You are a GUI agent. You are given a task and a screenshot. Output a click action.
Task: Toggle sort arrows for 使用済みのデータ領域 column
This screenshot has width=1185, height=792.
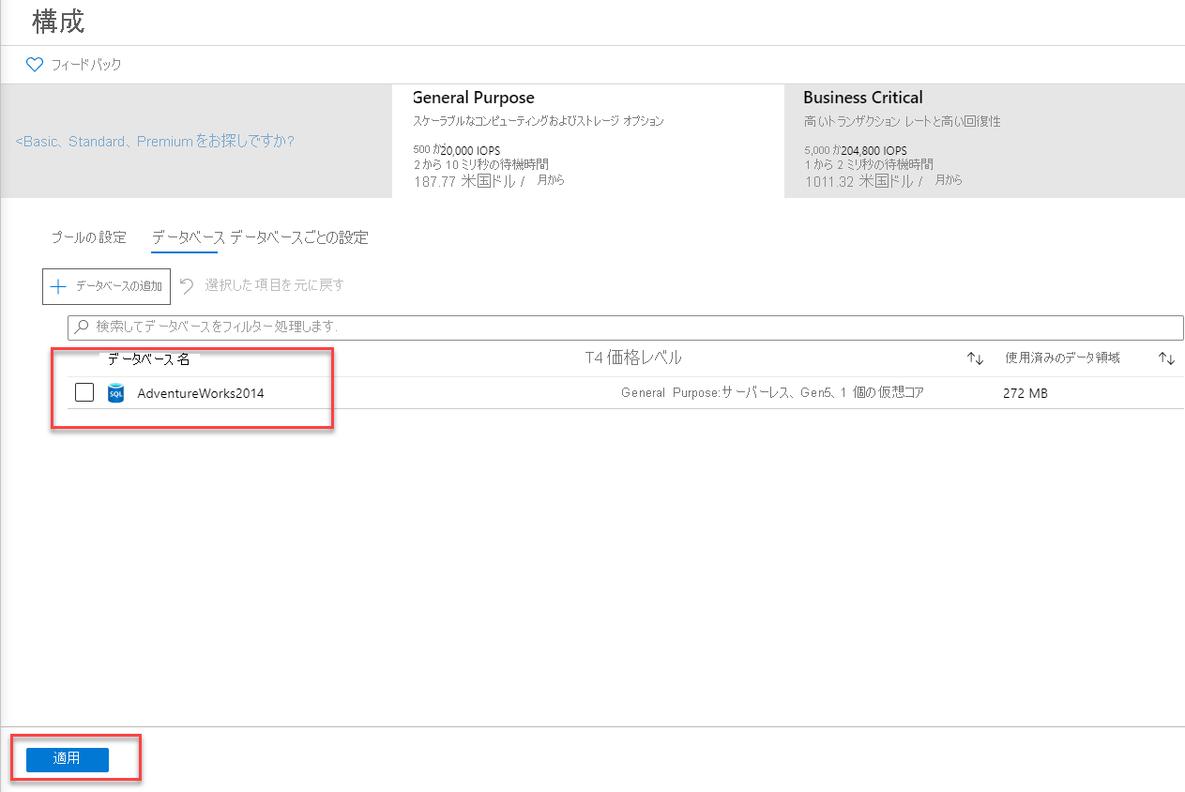pos(1166,358)
